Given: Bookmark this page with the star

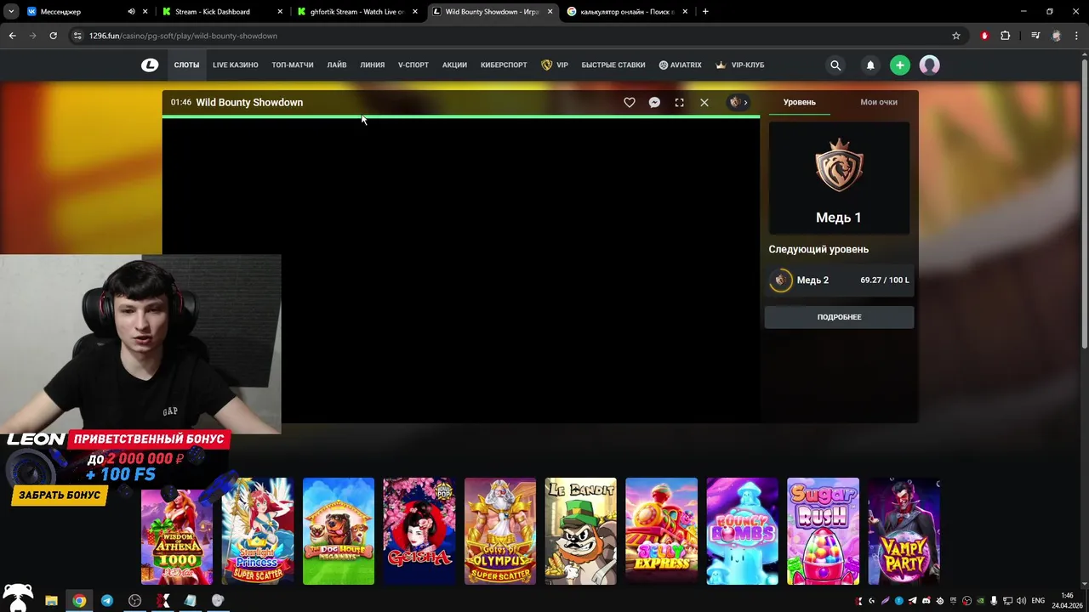Looking at the screenshot, I should [956, 36].
